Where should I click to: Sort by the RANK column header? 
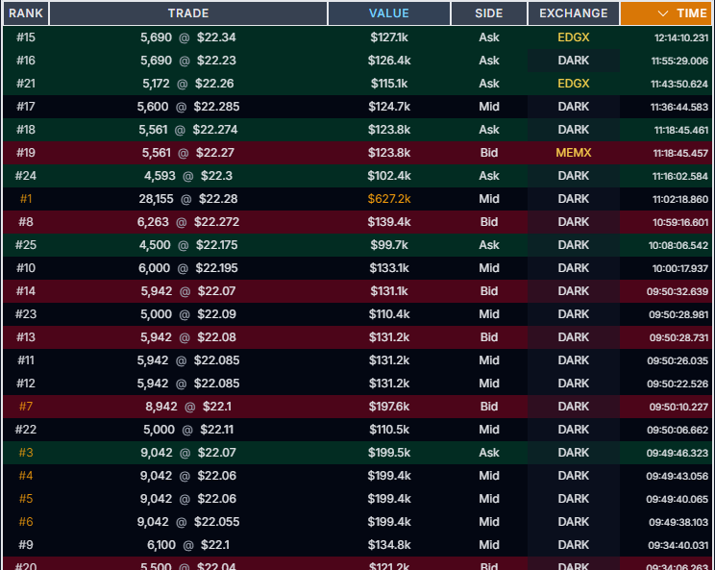click(x=26, y=13)
